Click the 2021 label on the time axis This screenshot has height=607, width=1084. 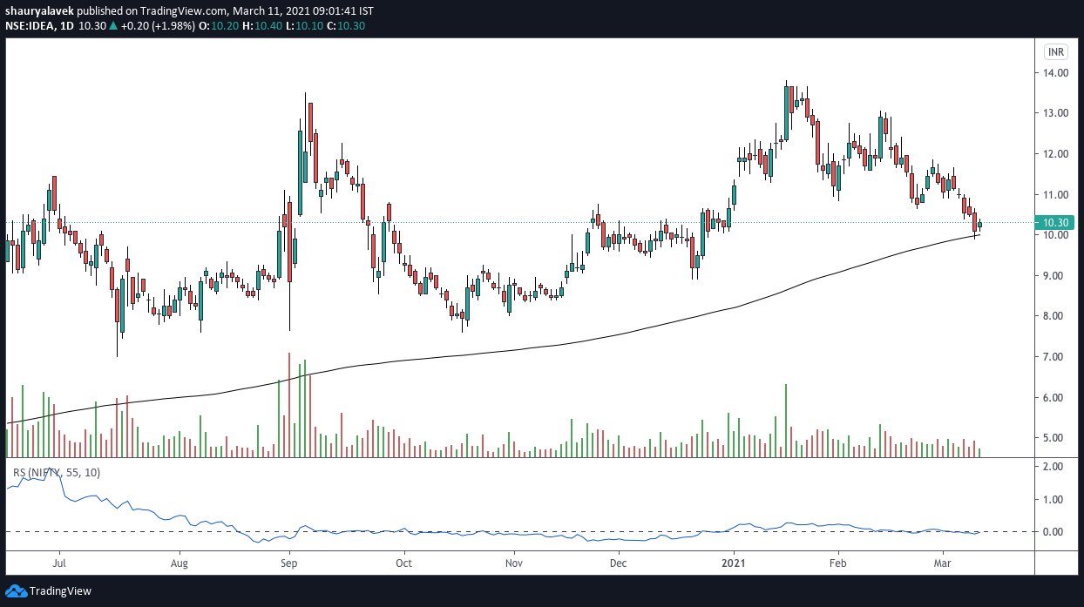click(734, 563)
